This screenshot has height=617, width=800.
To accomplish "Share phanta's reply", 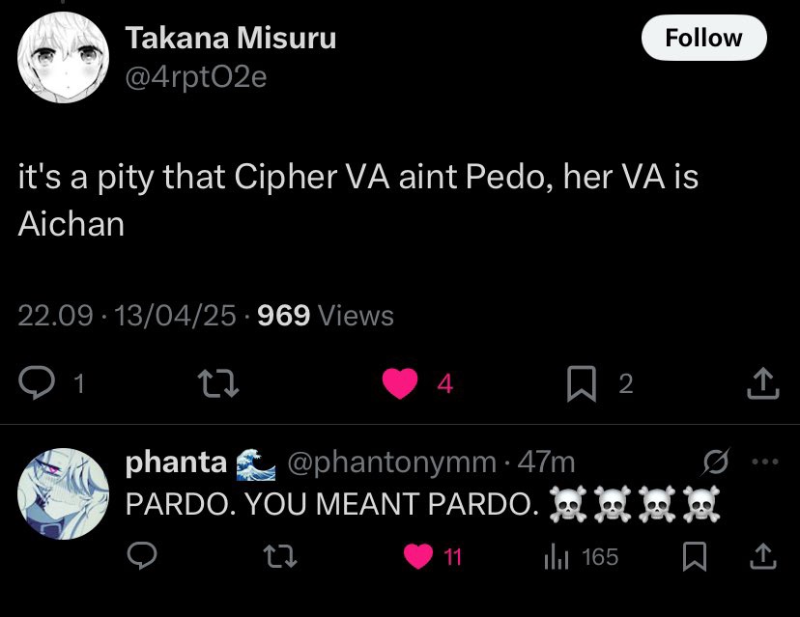I will [x=763, y=557].
